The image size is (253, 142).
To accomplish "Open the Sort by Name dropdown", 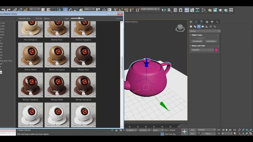I will click(x=52, y=19).
